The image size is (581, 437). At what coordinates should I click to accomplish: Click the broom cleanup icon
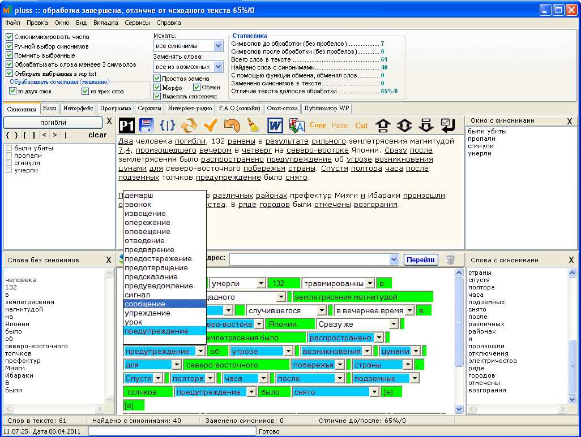coord(253,125)
